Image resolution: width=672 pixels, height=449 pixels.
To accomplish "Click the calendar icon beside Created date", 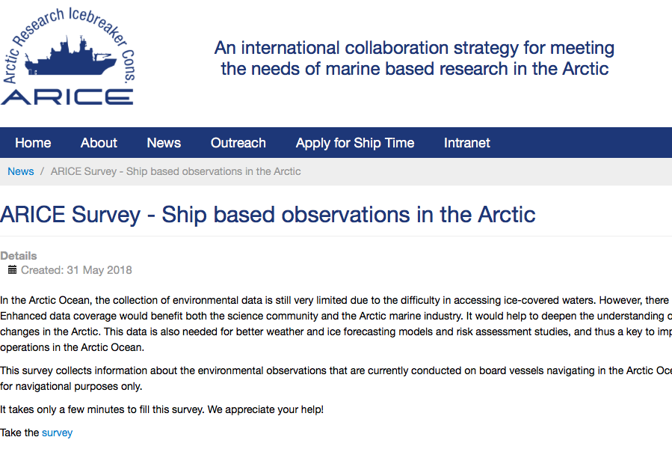I will pyautogui.click(x=13, y=269).
